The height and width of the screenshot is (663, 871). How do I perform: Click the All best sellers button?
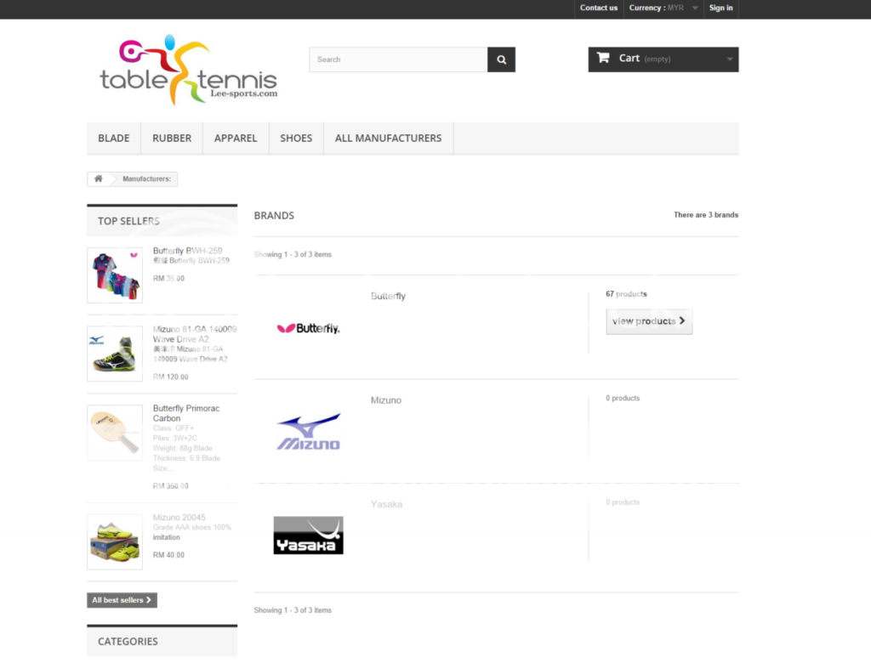click(x=122, y=600)
